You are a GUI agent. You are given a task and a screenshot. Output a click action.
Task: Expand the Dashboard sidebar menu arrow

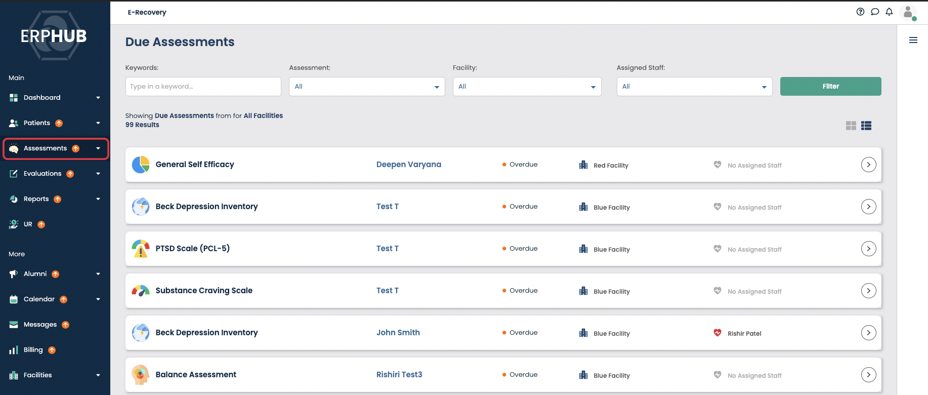pyautogui.click(x=98, y=98)
